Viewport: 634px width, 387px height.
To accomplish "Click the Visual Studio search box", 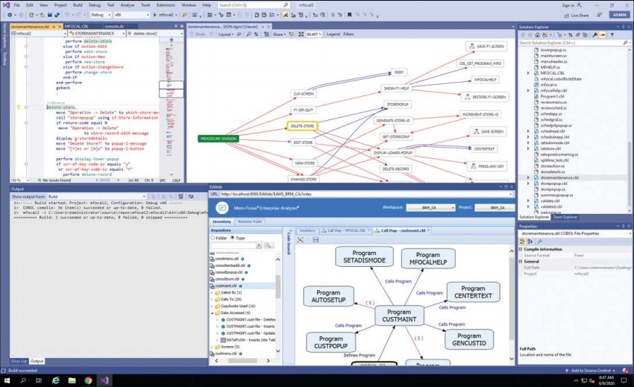I will (x=254, y=5).
